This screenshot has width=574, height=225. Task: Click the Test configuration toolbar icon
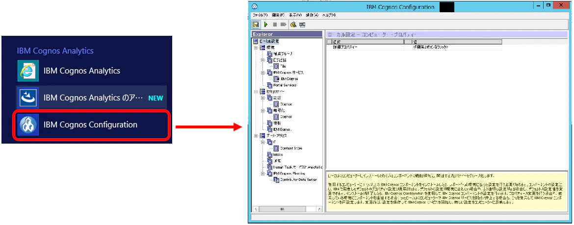tap(293, 25)
